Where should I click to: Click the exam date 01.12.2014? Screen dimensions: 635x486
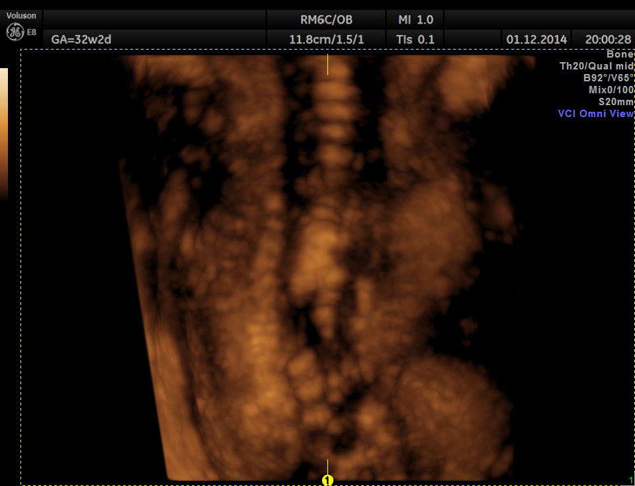[x=536, y=39]
